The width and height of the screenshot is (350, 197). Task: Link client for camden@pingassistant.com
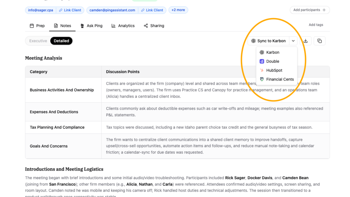point(152,10)
